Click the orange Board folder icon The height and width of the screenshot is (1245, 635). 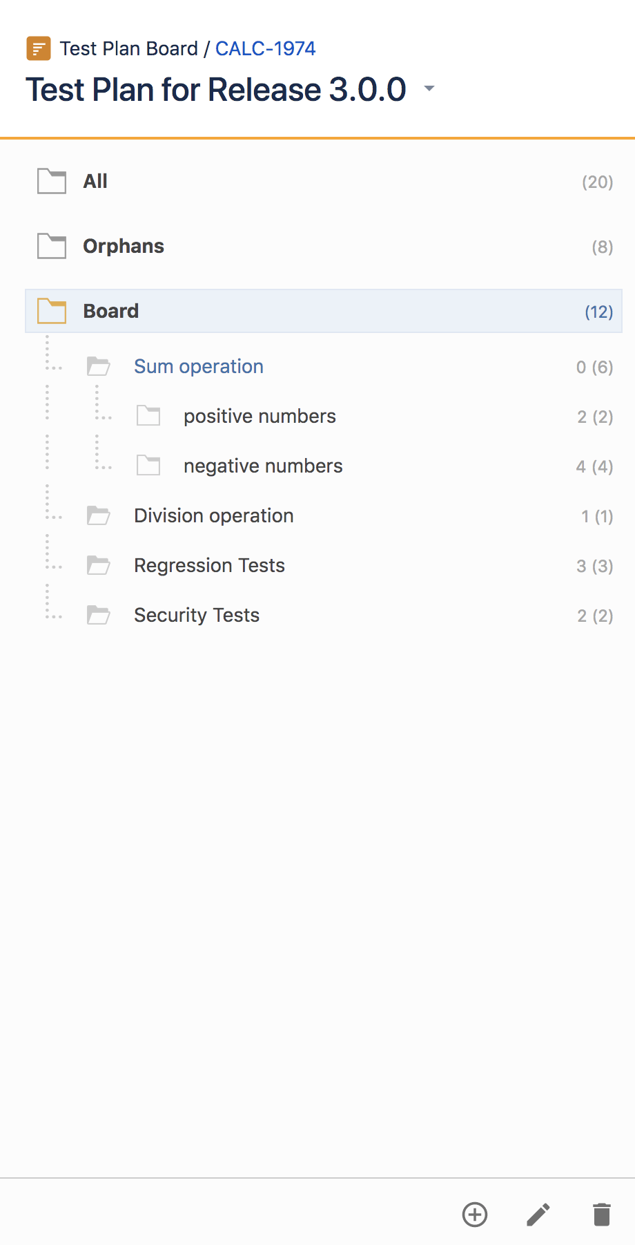[x=52, y=311]
